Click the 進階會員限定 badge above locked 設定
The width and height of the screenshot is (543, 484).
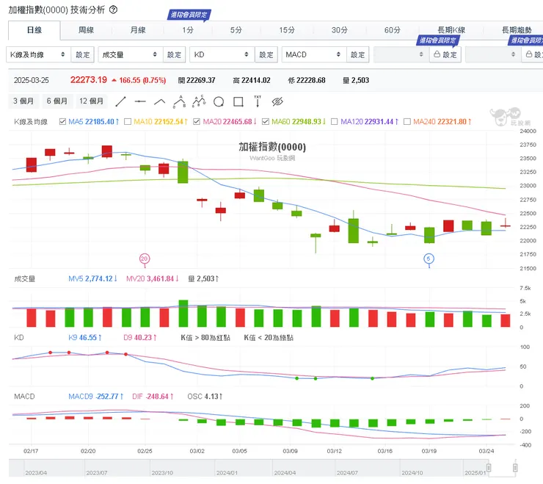pos(438,40)
